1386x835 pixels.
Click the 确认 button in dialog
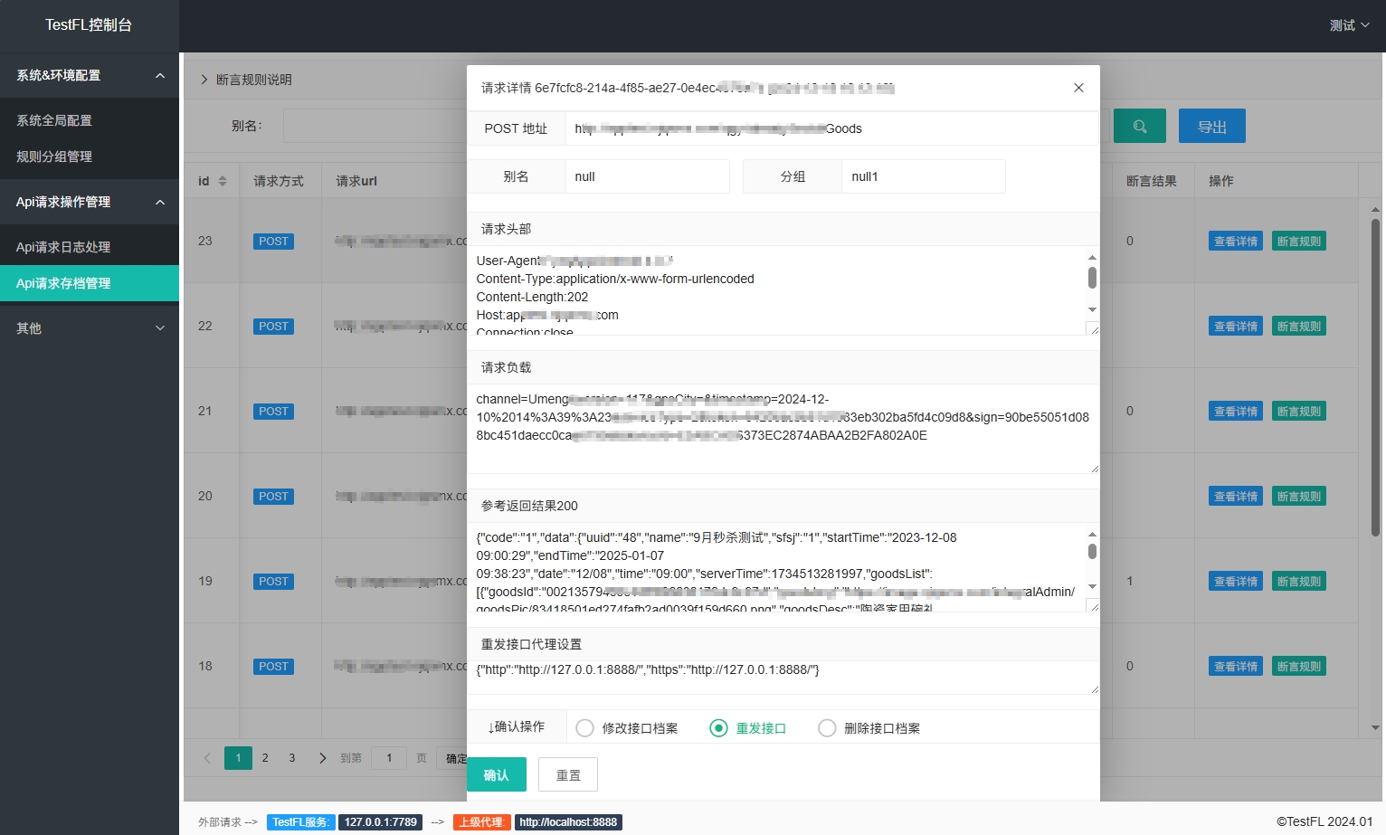click(497, 774)
